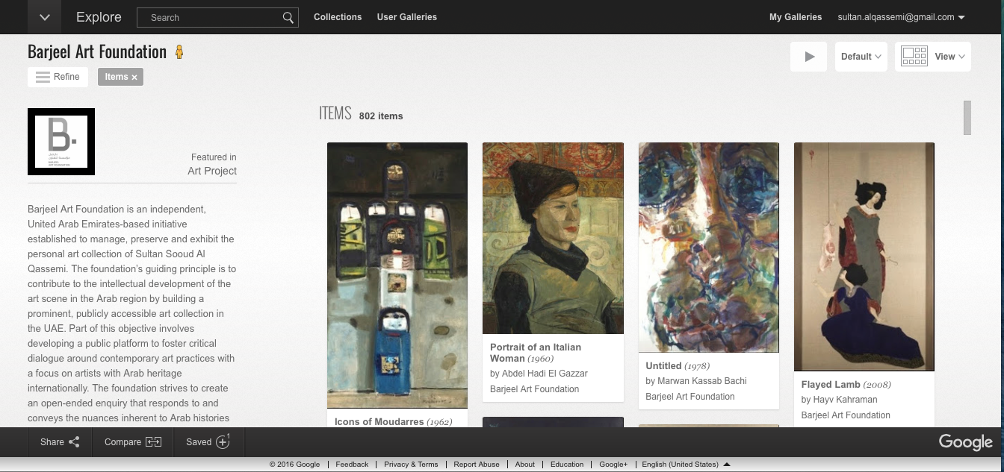Go to My Galleries
Image resolution: width=1004 pixels, height=472 pixels.
(x=796, y=17)
